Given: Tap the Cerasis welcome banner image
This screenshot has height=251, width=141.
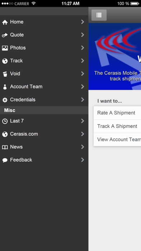Looking at the screenshot, I should coord(115,56).
